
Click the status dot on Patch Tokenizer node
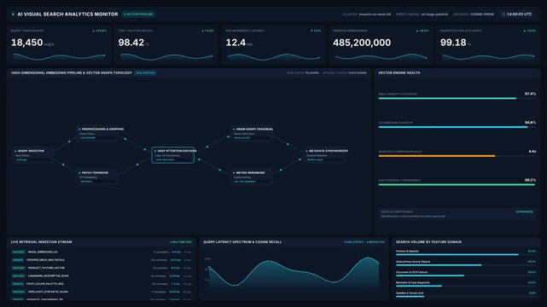(x=80, y=173)
